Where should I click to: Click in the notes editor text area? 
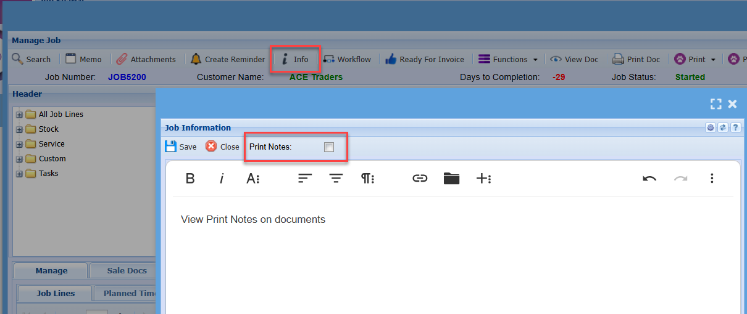[453, 256]
